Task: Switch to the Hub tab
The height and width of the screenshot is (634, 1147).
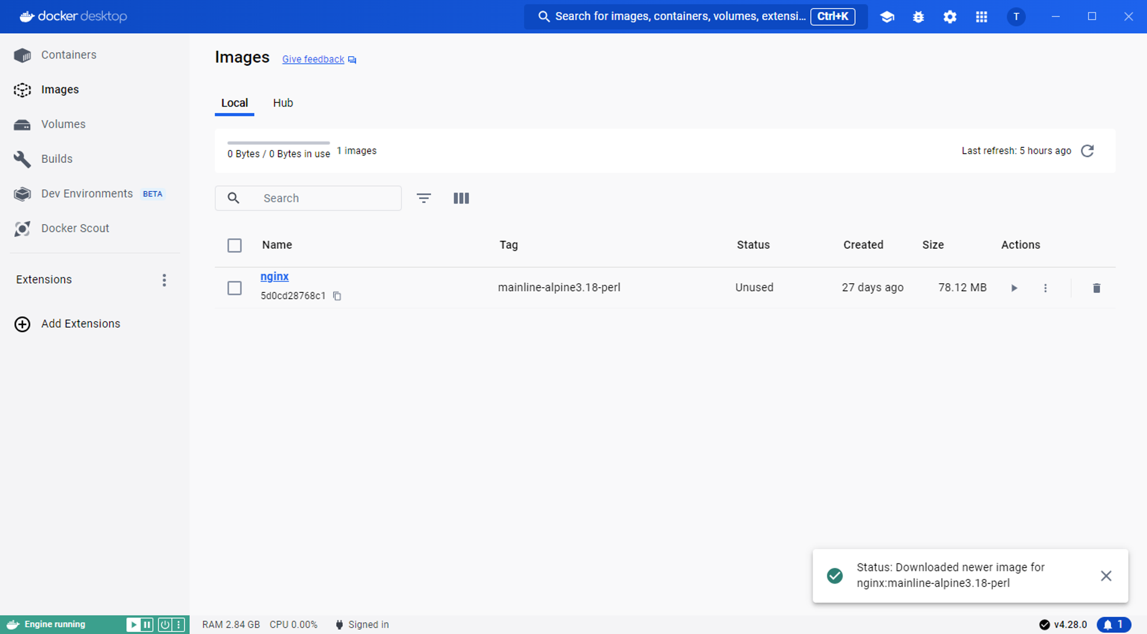Action: point(283,103)
